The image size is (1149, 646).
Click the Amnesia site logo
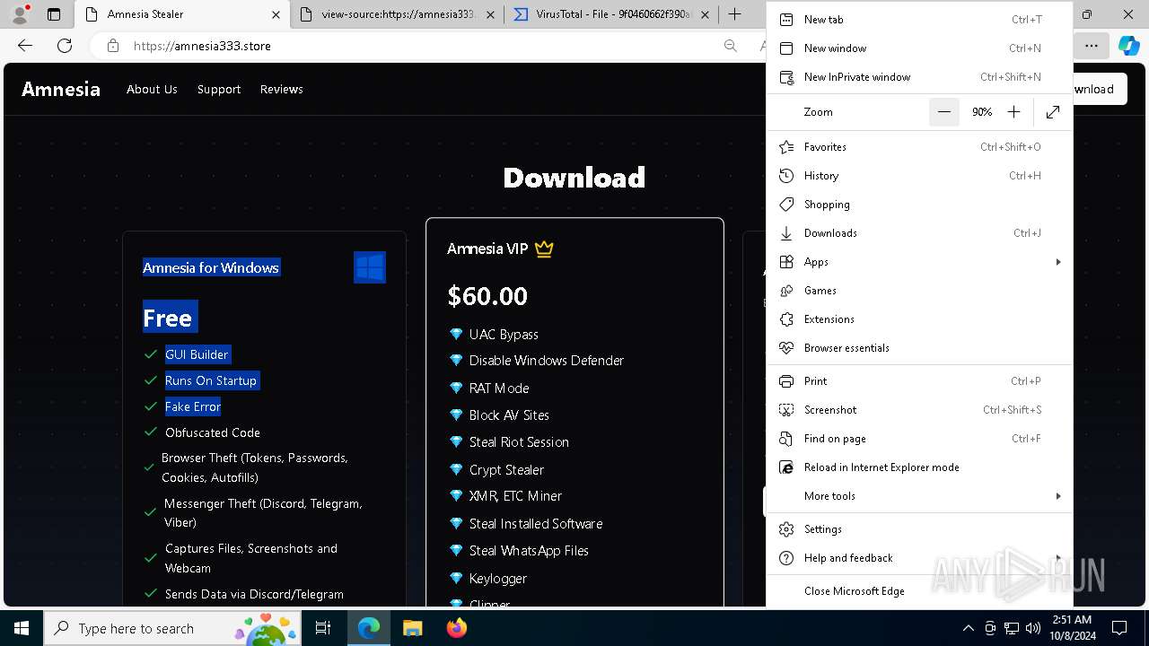61,89
